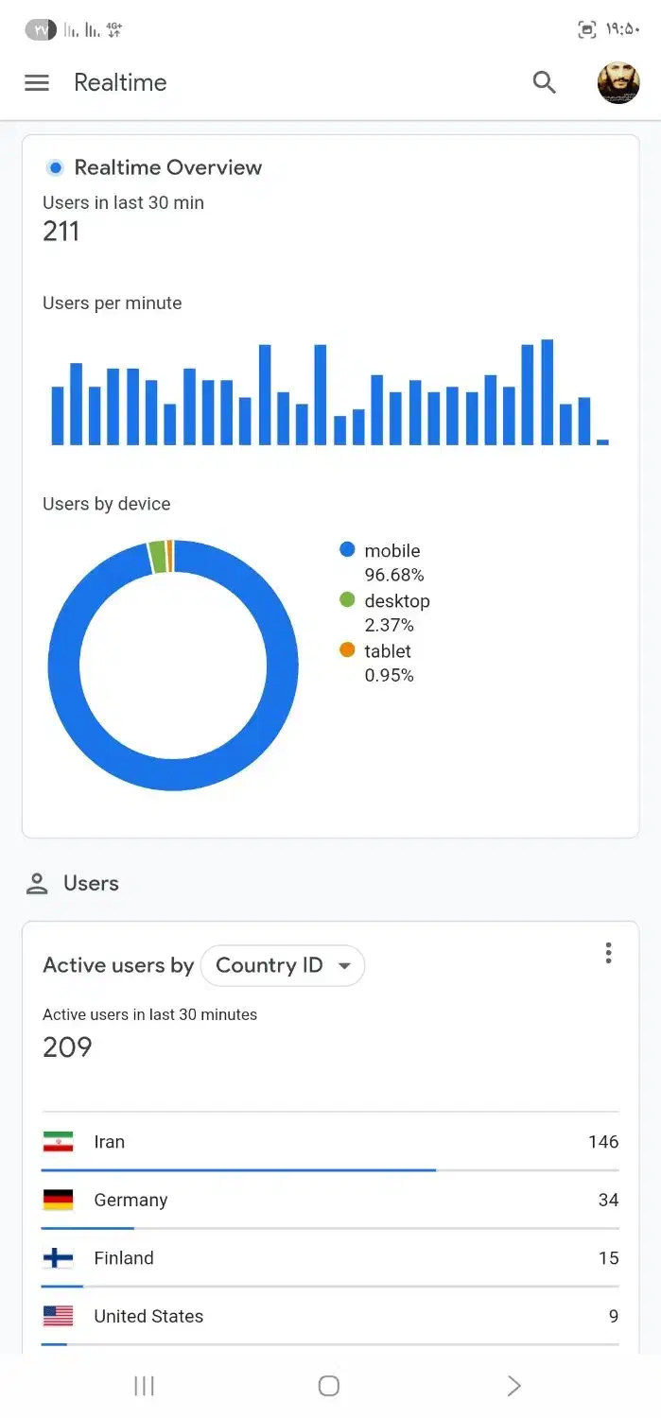
Task: Tap the search magnifier icon
Action: (x=544, y=82)
